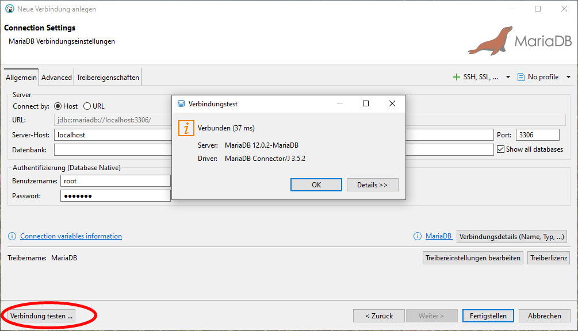Click the info icon next to MariaDB link
Viewport: 578px width, 331px height.
click(x=418, y=236)
